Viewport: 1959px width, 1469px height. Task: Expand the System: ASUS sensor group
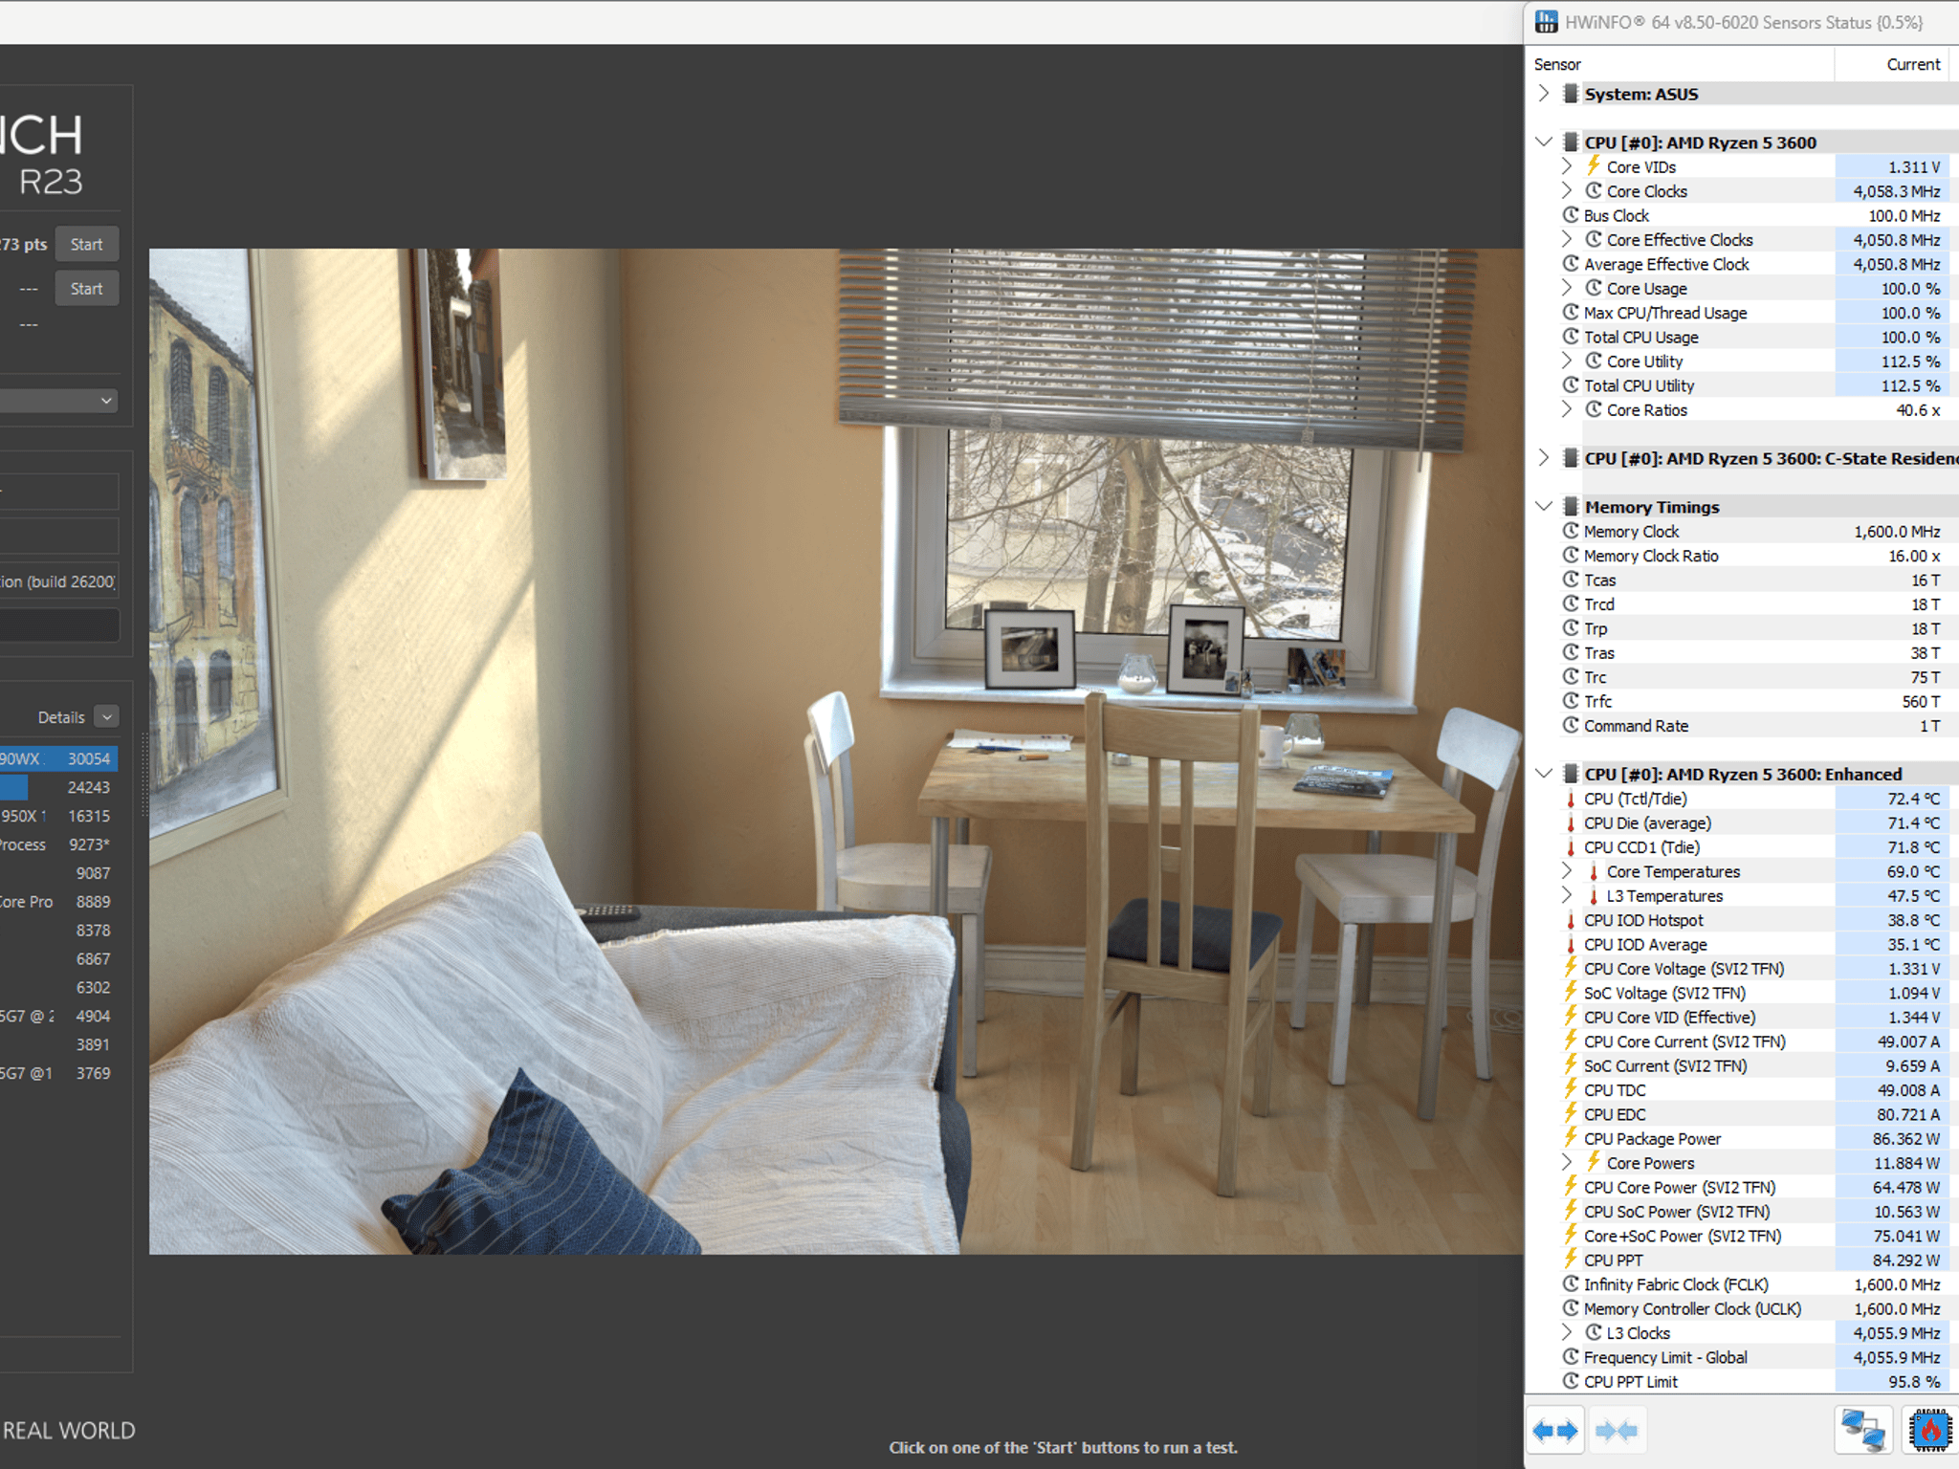pyautogui.click(x=1543, y=94)
